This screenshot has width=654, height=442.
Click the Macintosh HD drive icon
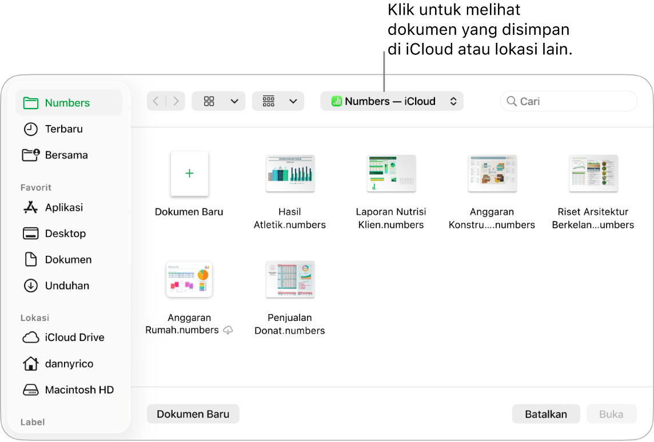point(30,390)
